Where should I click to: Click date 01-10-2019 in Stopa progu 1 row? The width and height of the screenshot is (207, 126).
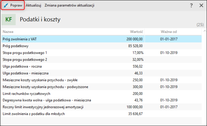(169, 53)
